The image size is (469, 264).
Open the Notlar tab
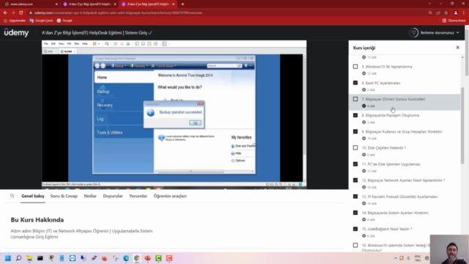coord(90,196)
